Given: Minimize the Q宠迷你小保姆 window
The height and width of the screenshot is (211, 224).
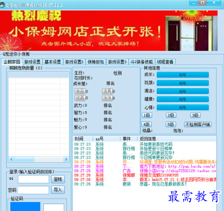Looking at the screenshot, I should tap(194, 3).
